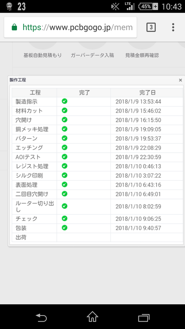Select the 完了日 column header
The width and height of the screenshot is (185, 329).
[147, 93]
